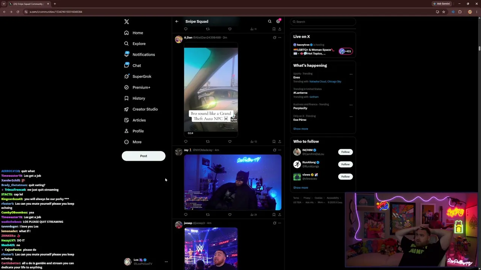Reply to A_Dan's video post
The image size is (481, 270).
point(186,141)
